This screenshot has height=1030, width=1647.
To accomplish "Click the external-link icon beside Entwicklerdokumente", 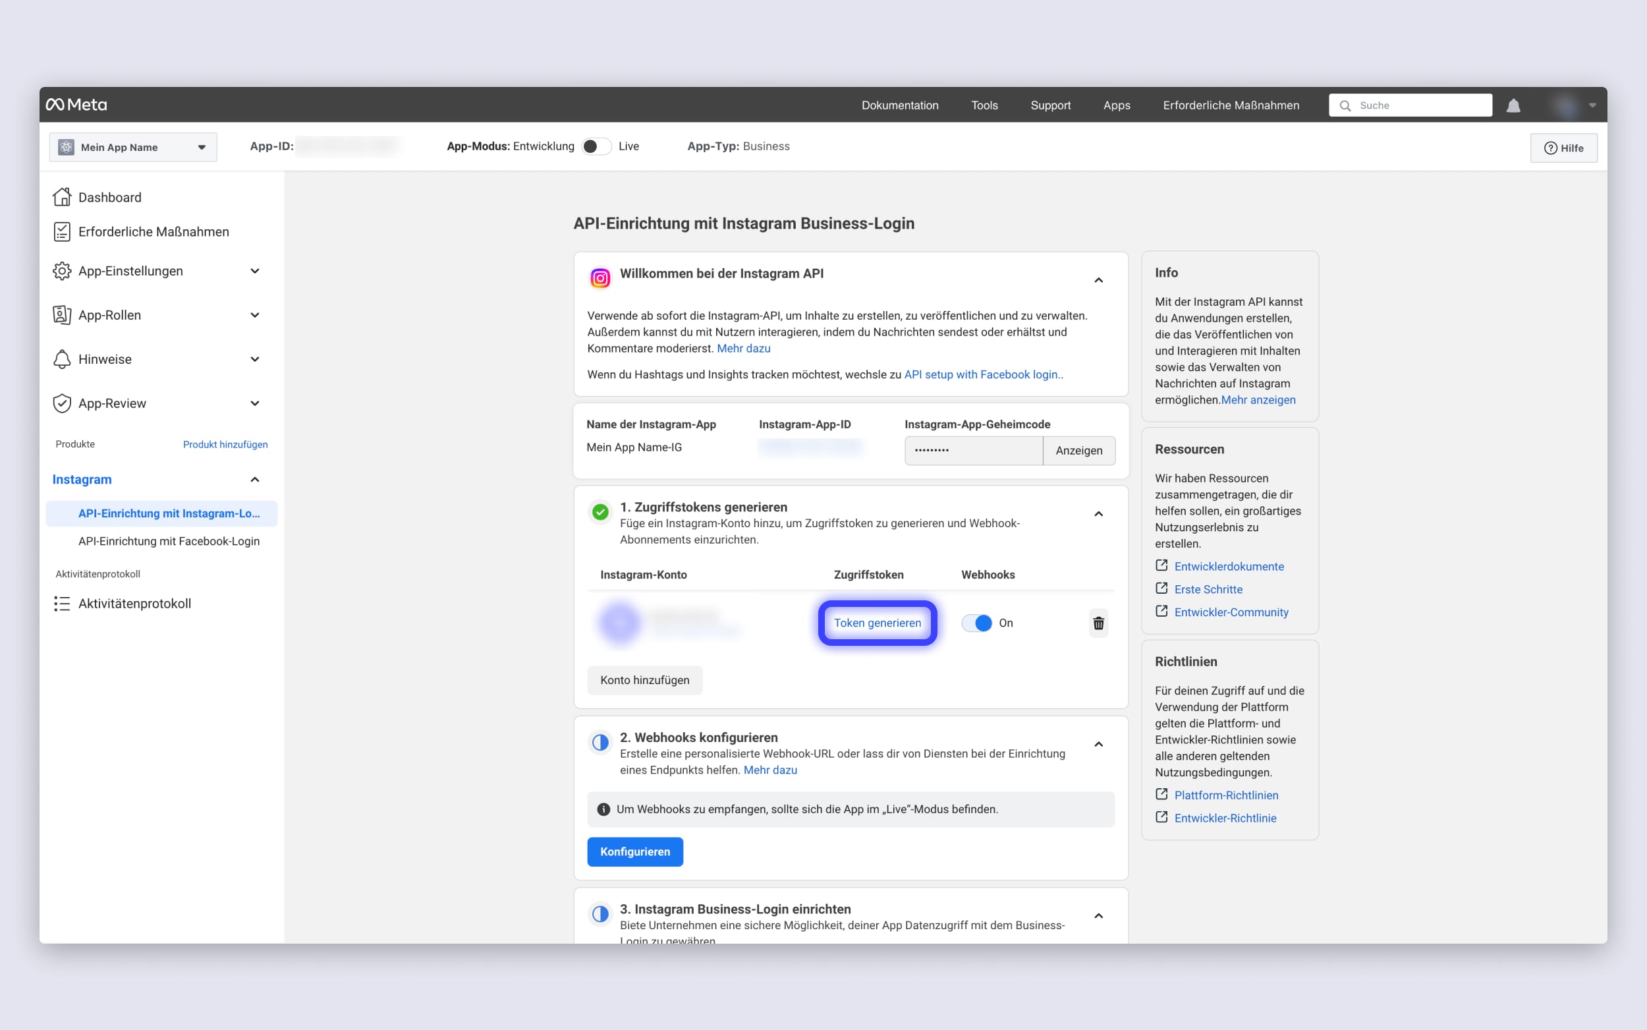I will (x=1161, y=565).
